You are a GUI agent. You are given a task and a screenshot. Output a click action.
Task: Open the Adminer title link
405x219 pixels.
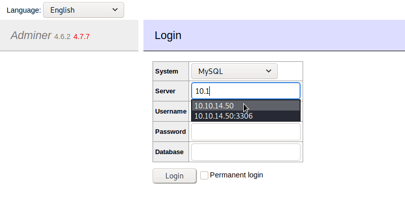[x=31, y=35]
